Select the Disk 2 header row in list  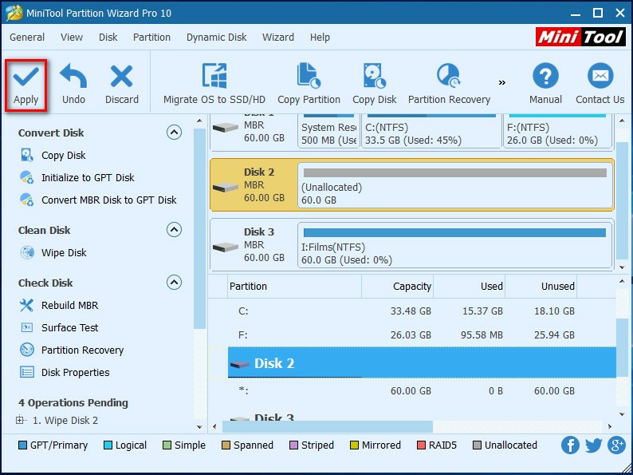[x=422, y=362]
